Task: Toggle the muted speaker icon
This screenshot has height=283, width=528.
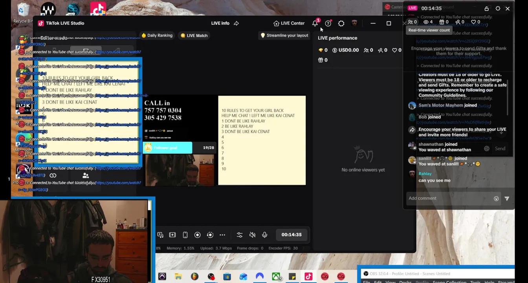Action: click(x=252, y=235)
